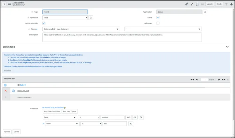The image size is (235, 138).
Task: Enable the Advanced checkbox
Action: click(x=158, y=23)
